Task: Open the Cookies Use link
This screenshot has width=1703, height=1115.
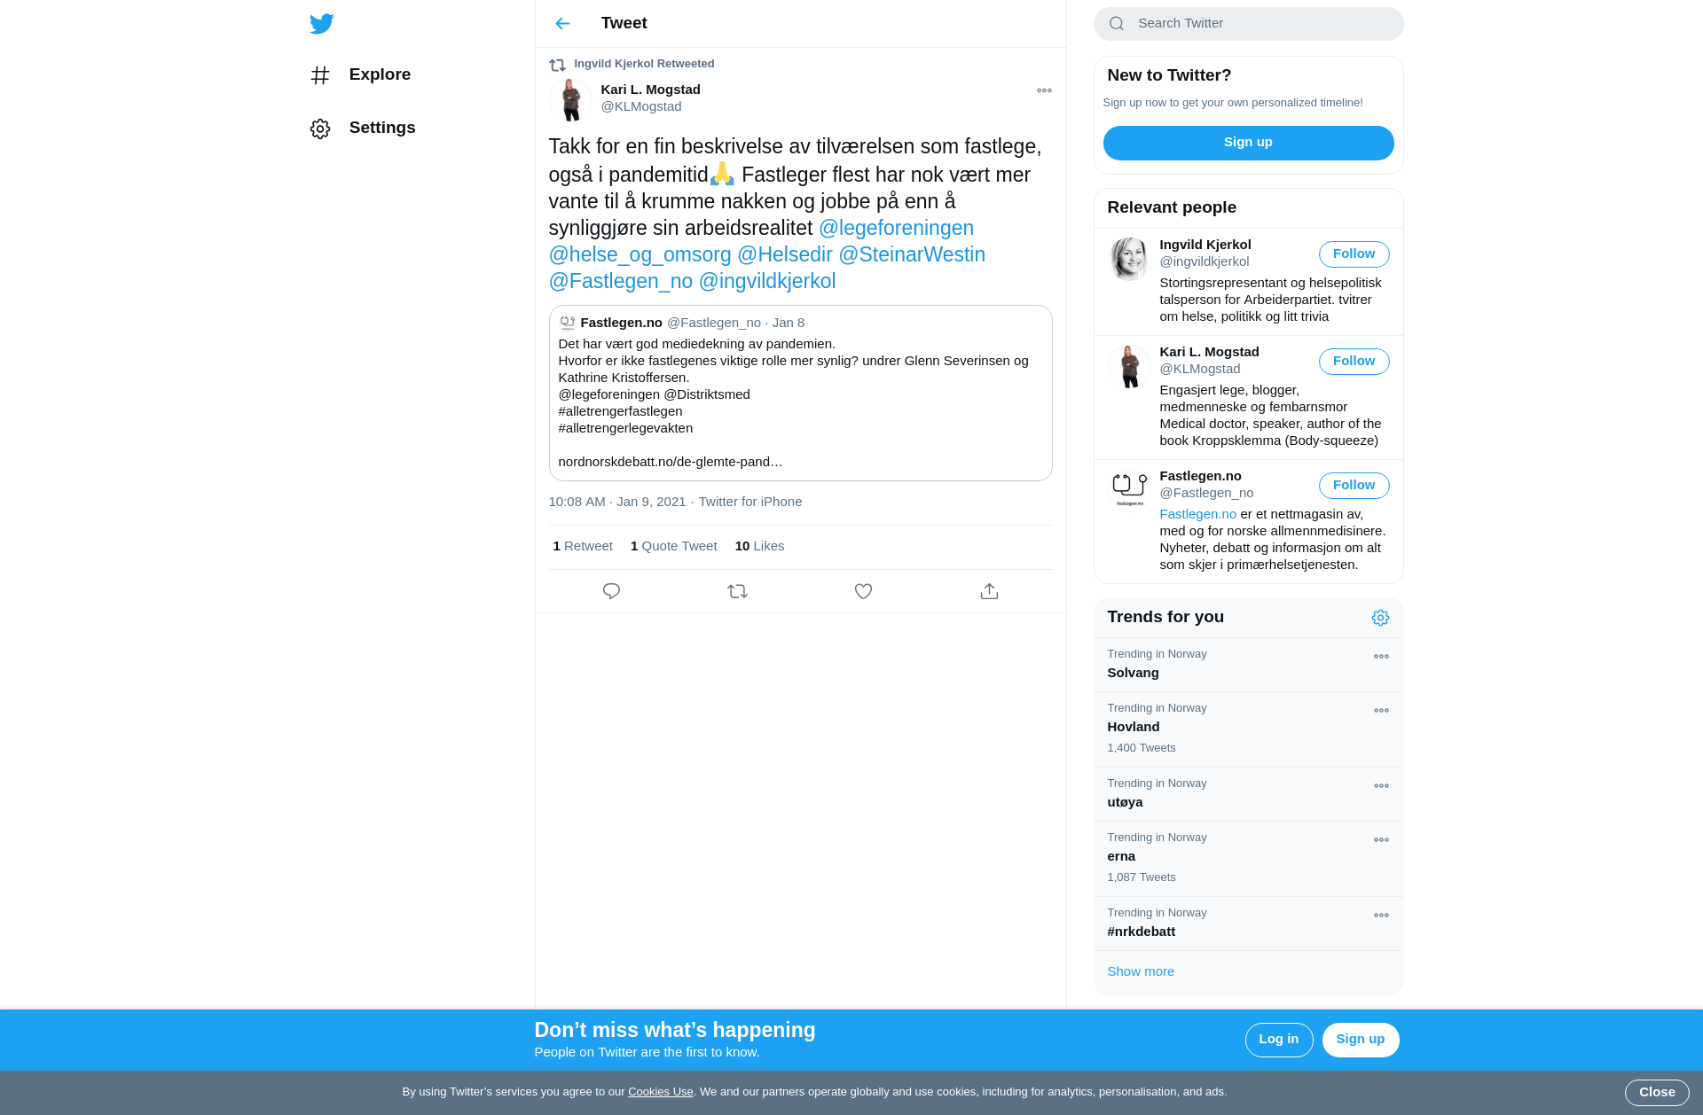Action: tap(660, 1092)
